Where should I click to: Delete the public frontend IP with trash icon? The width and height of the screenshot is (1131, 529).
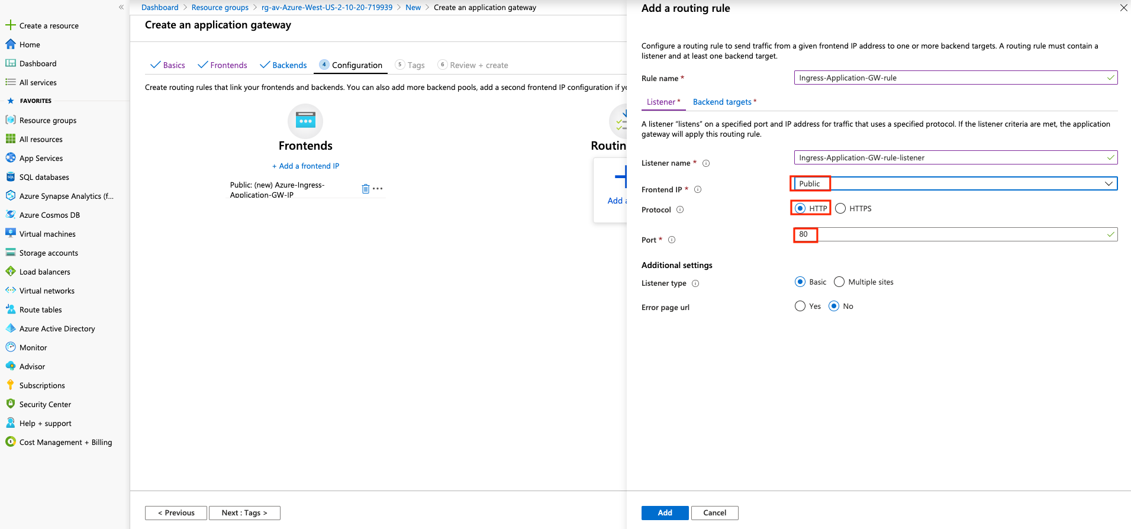[365, 189]
